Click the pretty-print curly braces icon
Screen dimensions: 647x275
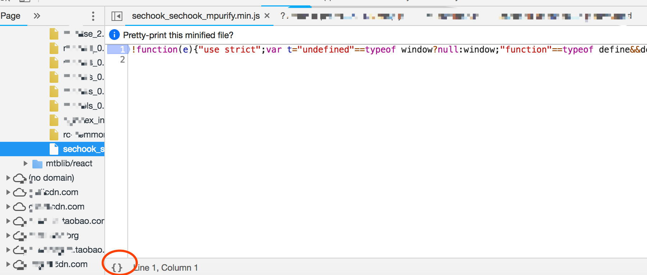point(117,267)
